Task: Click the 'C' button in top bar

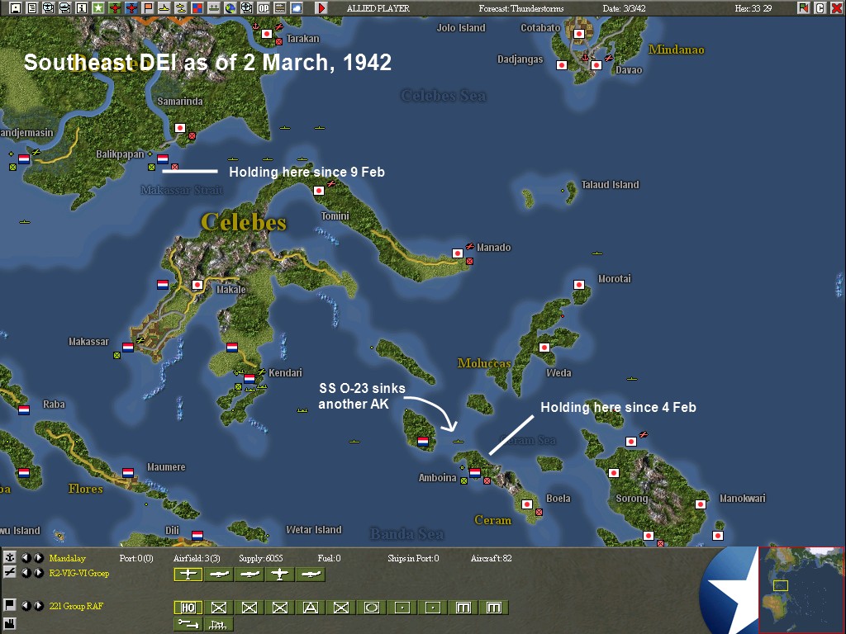Action: coord(820,7)
